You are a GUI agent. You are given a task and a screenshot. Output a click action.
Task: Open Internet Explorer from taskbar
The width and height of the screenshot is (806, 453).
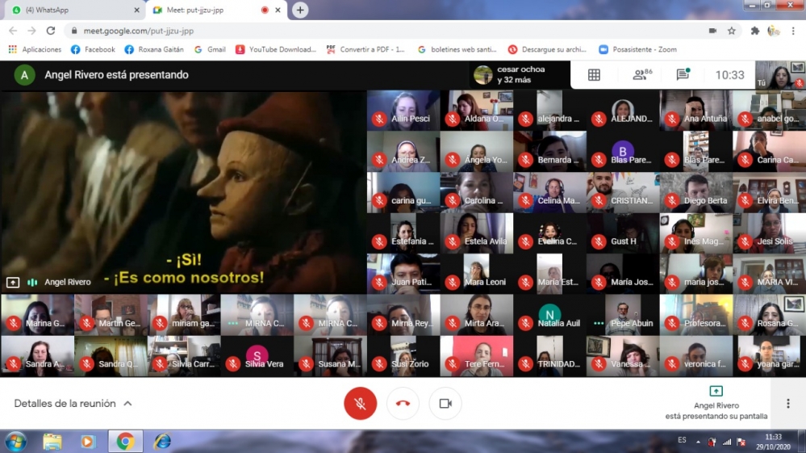162,442
